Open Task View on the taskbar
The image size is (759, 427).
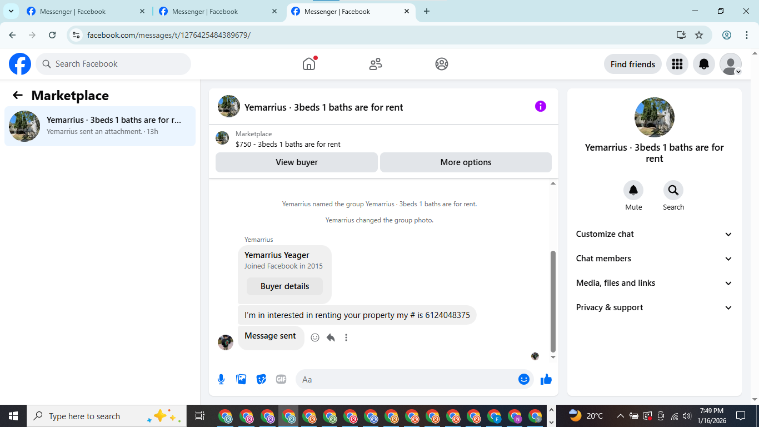pos(200,416)
